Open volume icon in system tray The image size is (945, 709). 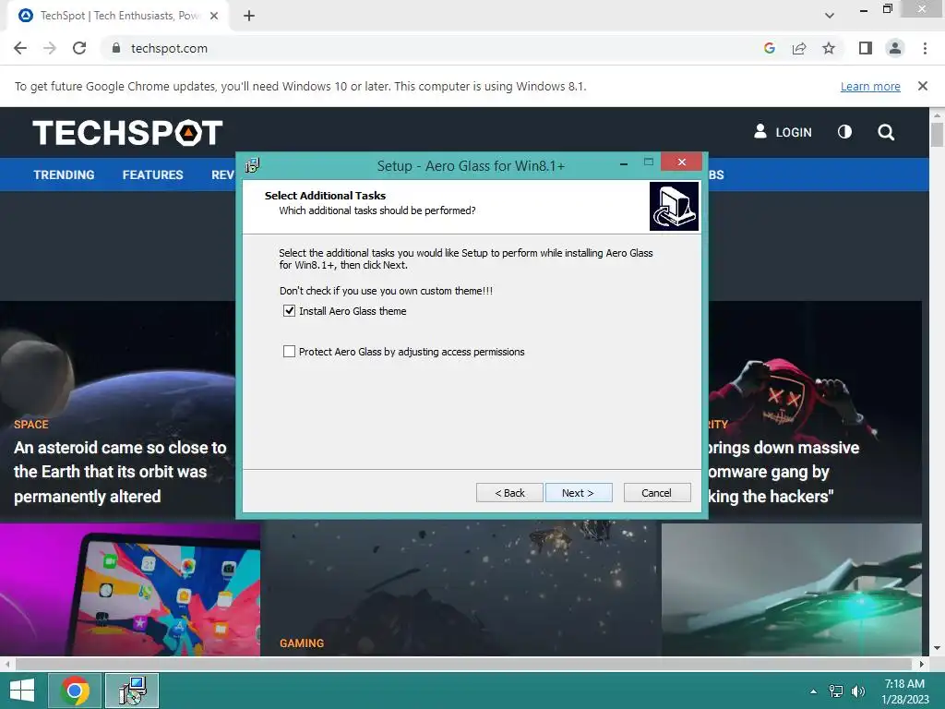point(858,691)
